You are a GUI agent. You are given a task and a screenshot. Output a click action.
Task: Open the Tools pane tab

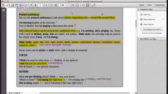(141, 5)
